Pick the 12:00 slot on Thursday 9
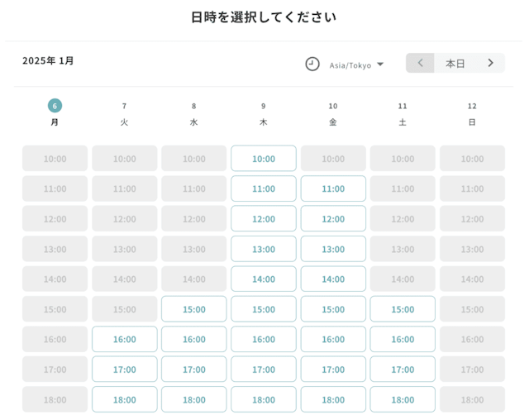 point(264,218)
